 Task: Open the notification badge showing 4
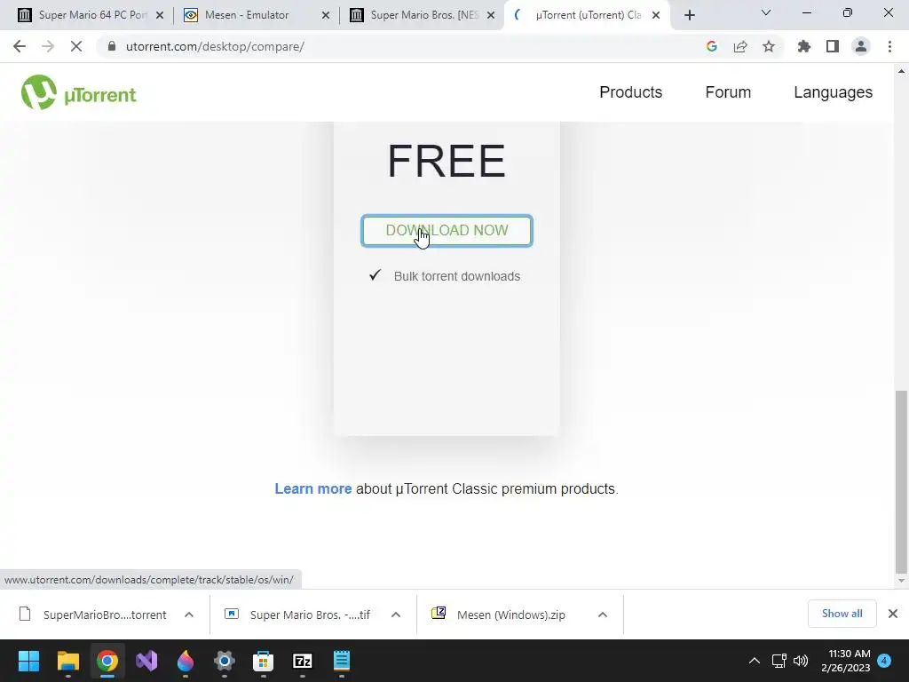point(884,661)
